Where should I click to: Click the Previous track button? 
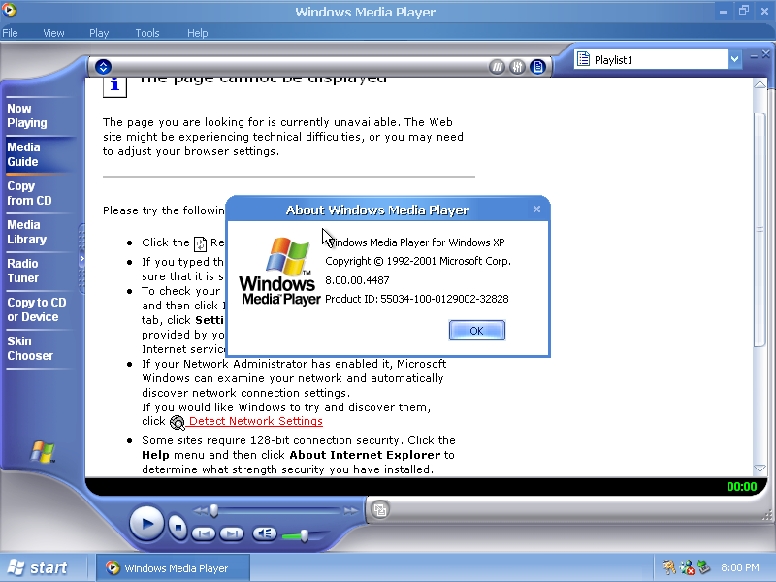pos(203,533)
